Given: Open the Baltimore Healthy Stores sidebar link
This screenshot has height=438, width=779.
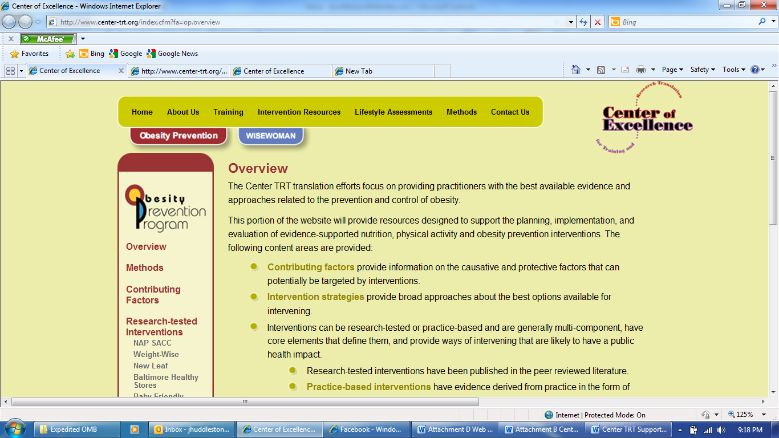Looking at the screenshot, I should point(166,381).
